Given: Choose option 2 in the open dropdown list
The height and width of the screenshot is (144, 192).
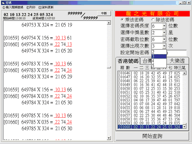Looking at the screenshot, I should click(x=159, y=52).
